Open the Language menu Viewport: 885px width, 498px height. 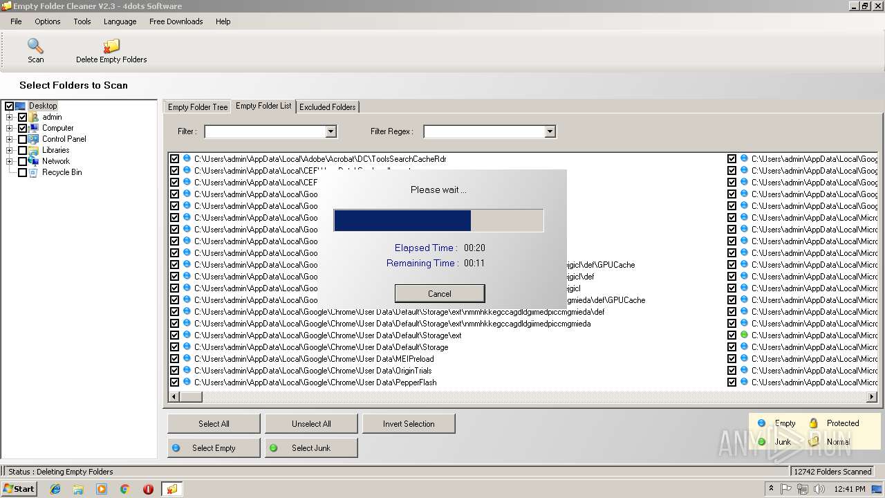[x=120, y=21]
